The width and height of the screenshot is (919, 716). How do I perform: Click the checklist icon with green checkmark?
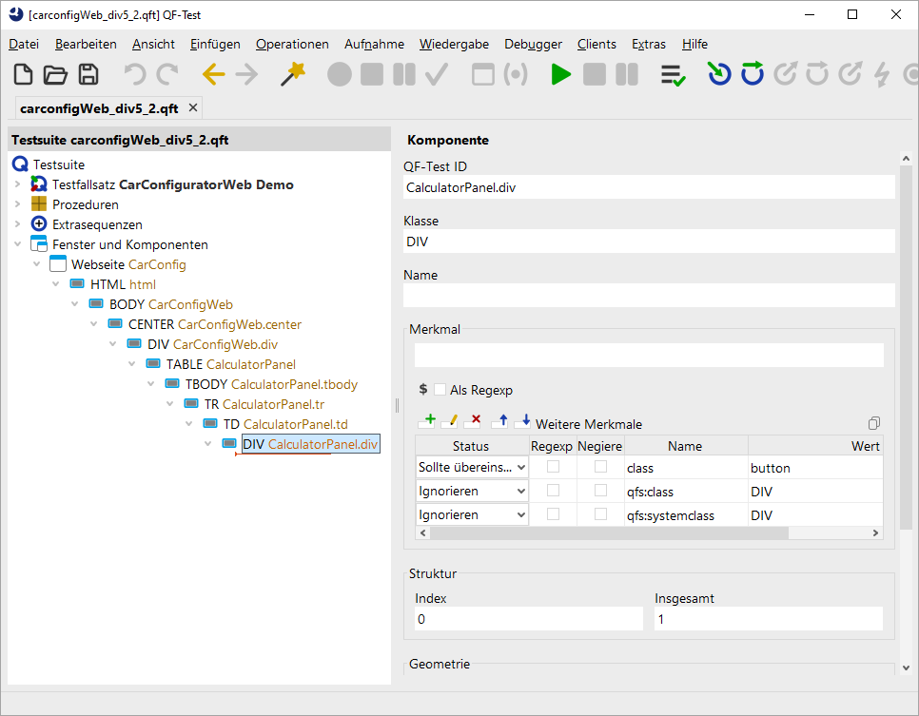(x=674, y=75)
